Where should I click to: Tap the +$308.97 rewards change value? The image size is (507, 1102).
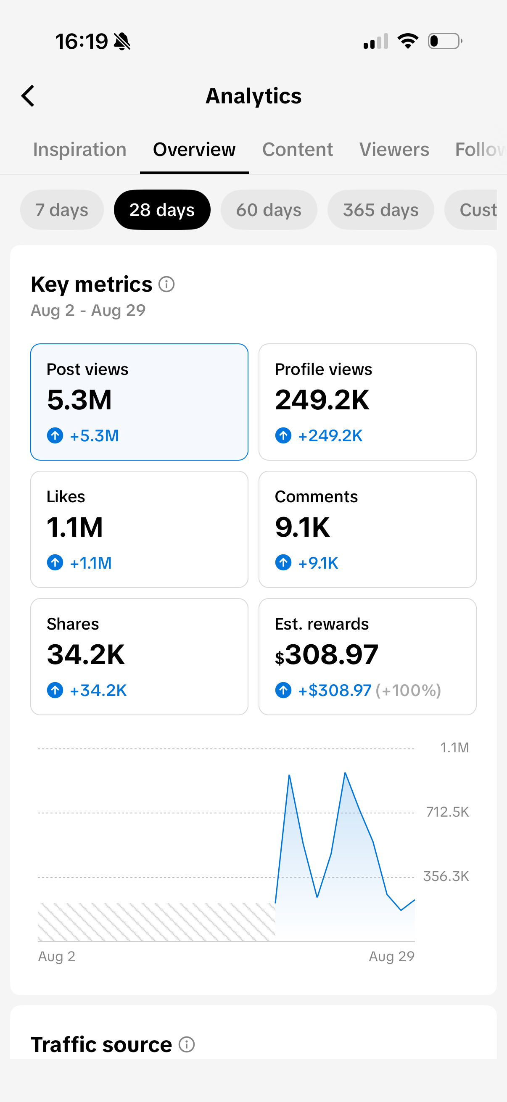click(335, 690)
